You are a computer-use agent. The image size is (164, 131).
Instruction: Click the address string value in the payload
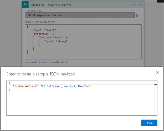[x=66, y=86]
